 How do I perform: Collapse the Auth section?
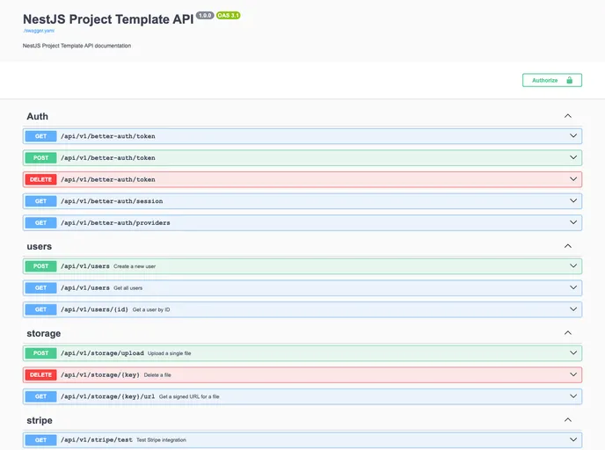(x=567, y=116)
